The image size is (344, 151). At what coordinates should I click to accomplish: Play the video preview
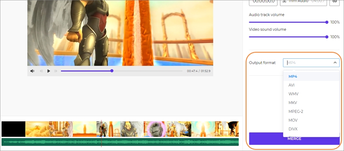tap(49, 71)
